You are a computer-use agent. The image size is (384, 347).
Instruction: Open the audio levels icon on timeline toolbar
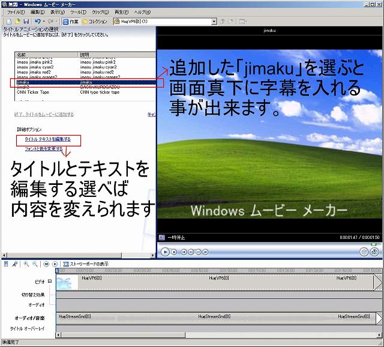click(6, 264)
